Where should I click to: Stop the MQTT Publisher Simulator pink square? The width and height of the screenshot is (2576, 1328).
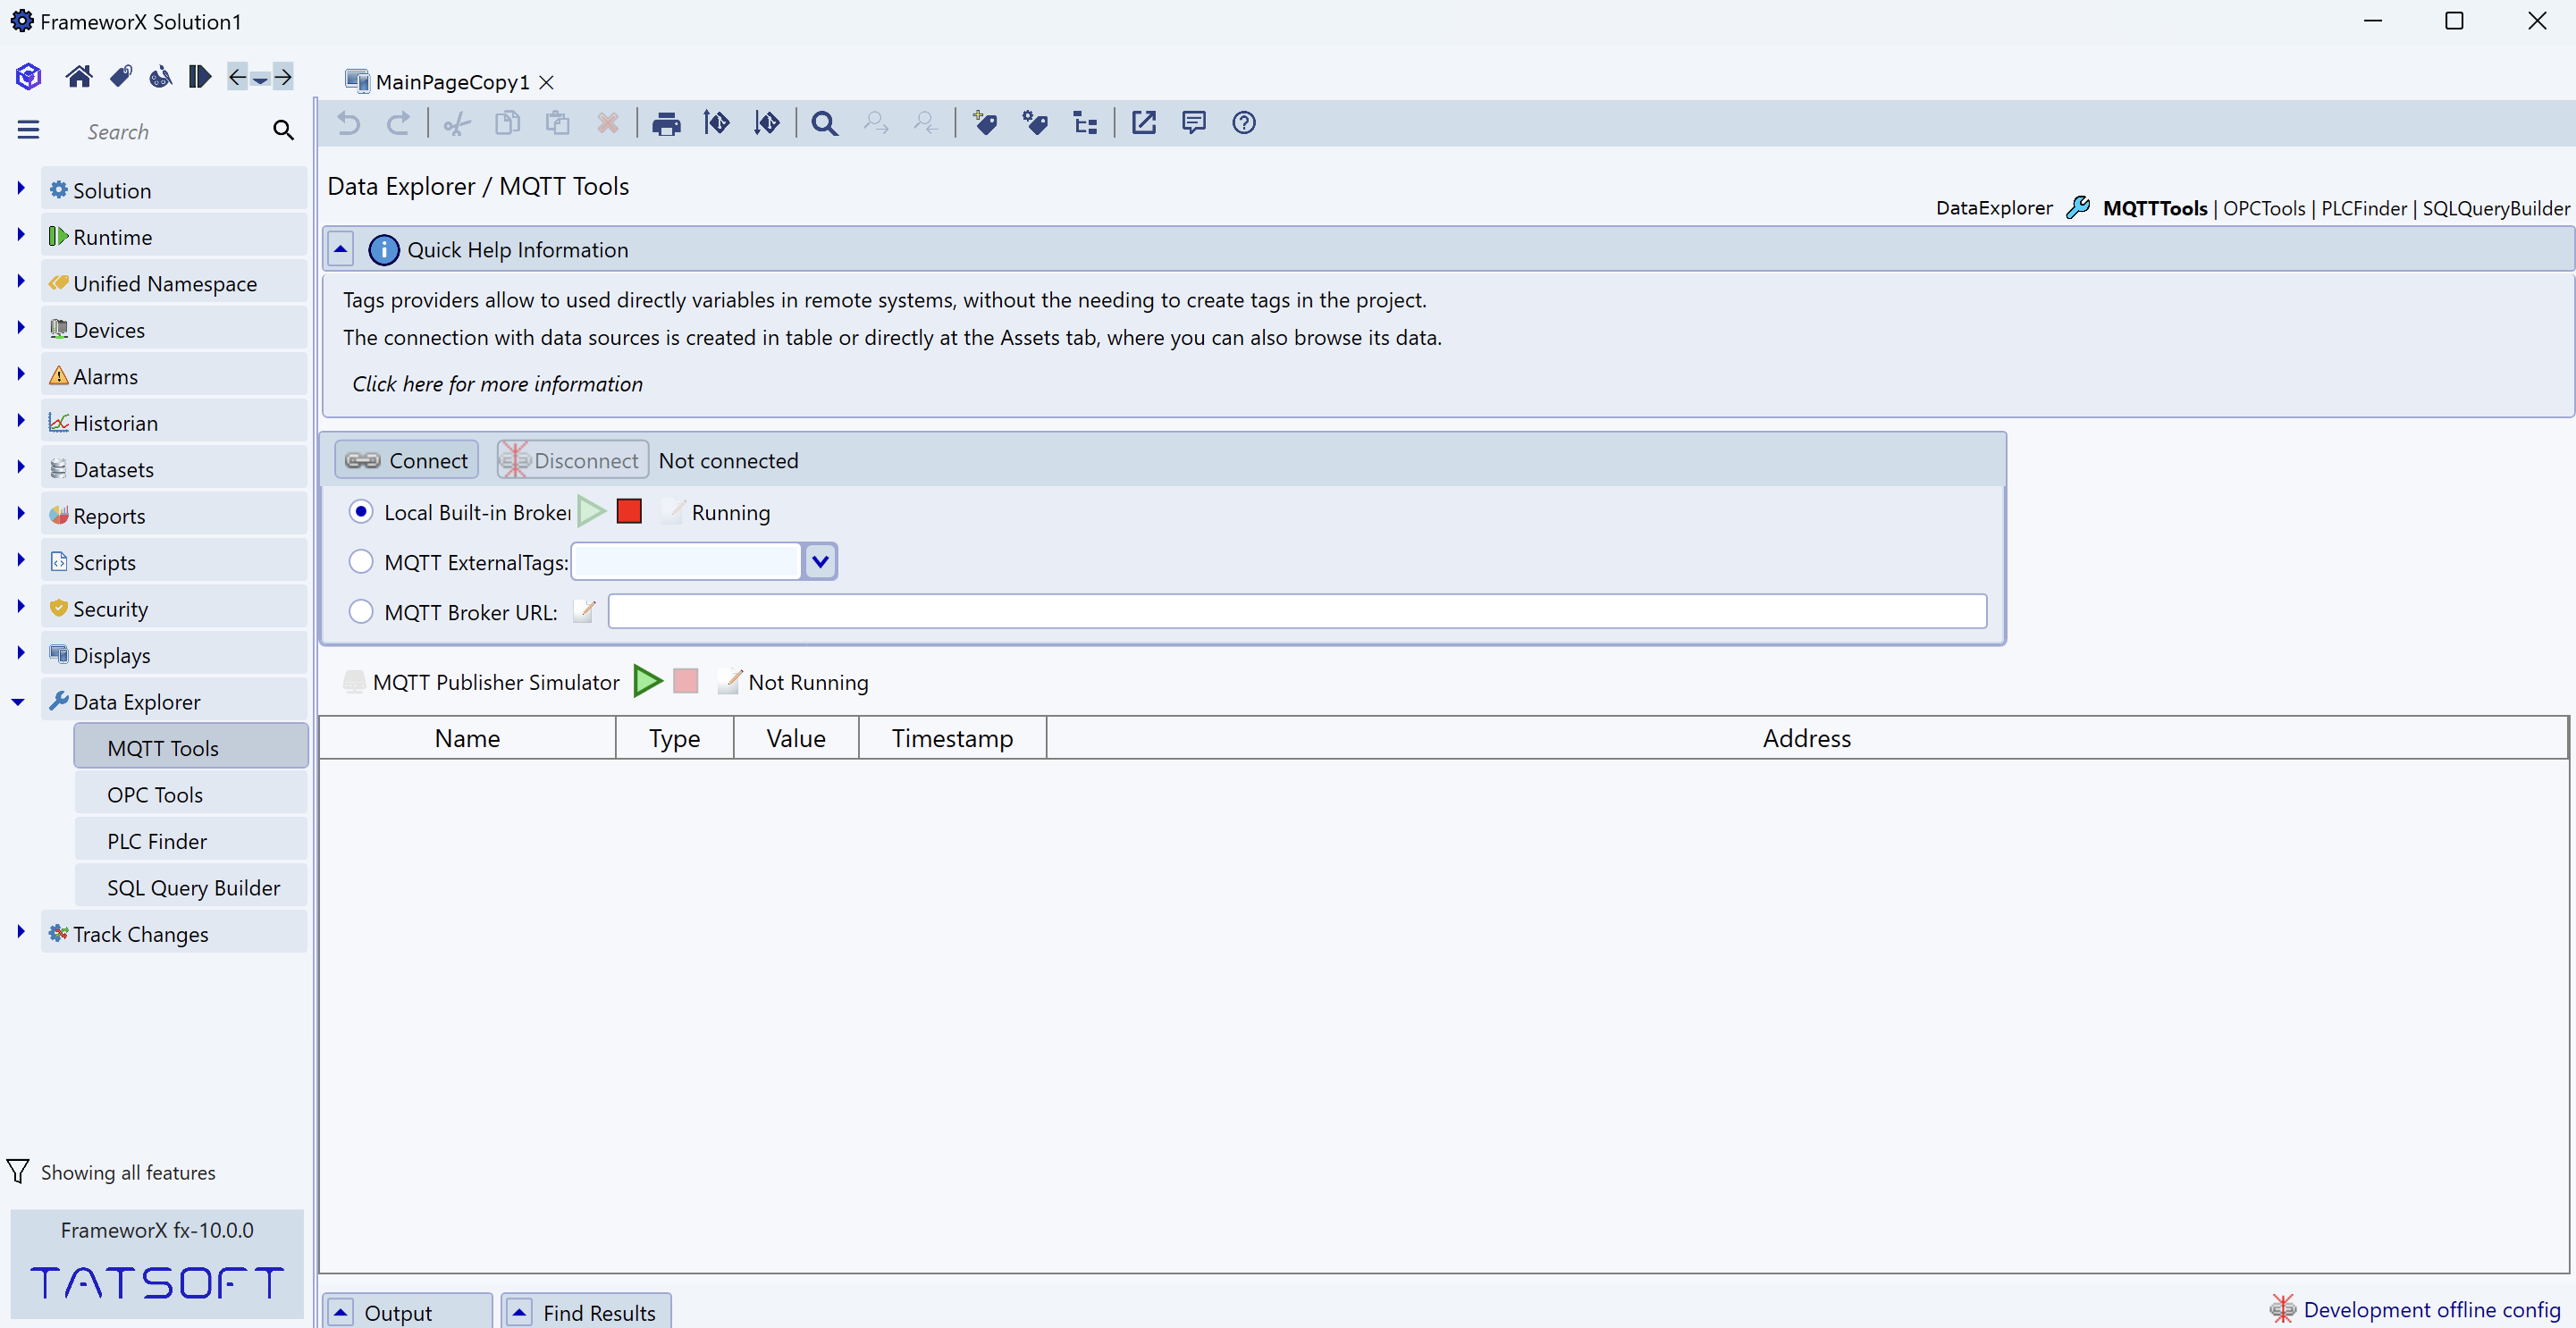tap(686, 681)
